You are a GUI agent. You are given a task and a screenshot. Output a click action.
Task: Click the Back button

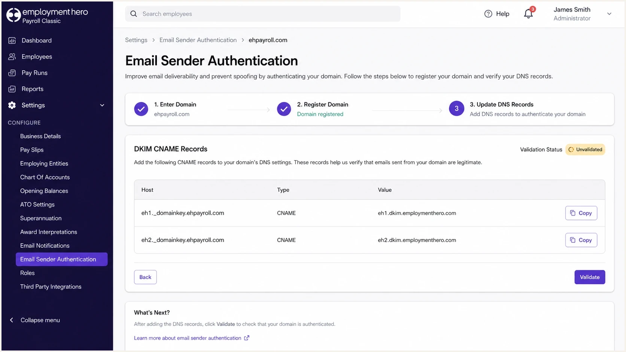click(x=145, y=277)
